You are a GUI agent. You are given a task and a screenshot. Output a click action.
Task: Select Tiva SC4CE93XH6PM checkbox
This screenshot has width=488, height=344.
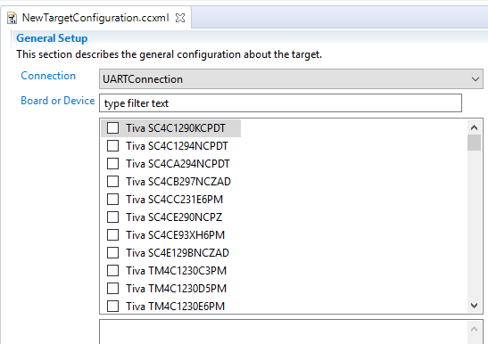coord(112,234)
